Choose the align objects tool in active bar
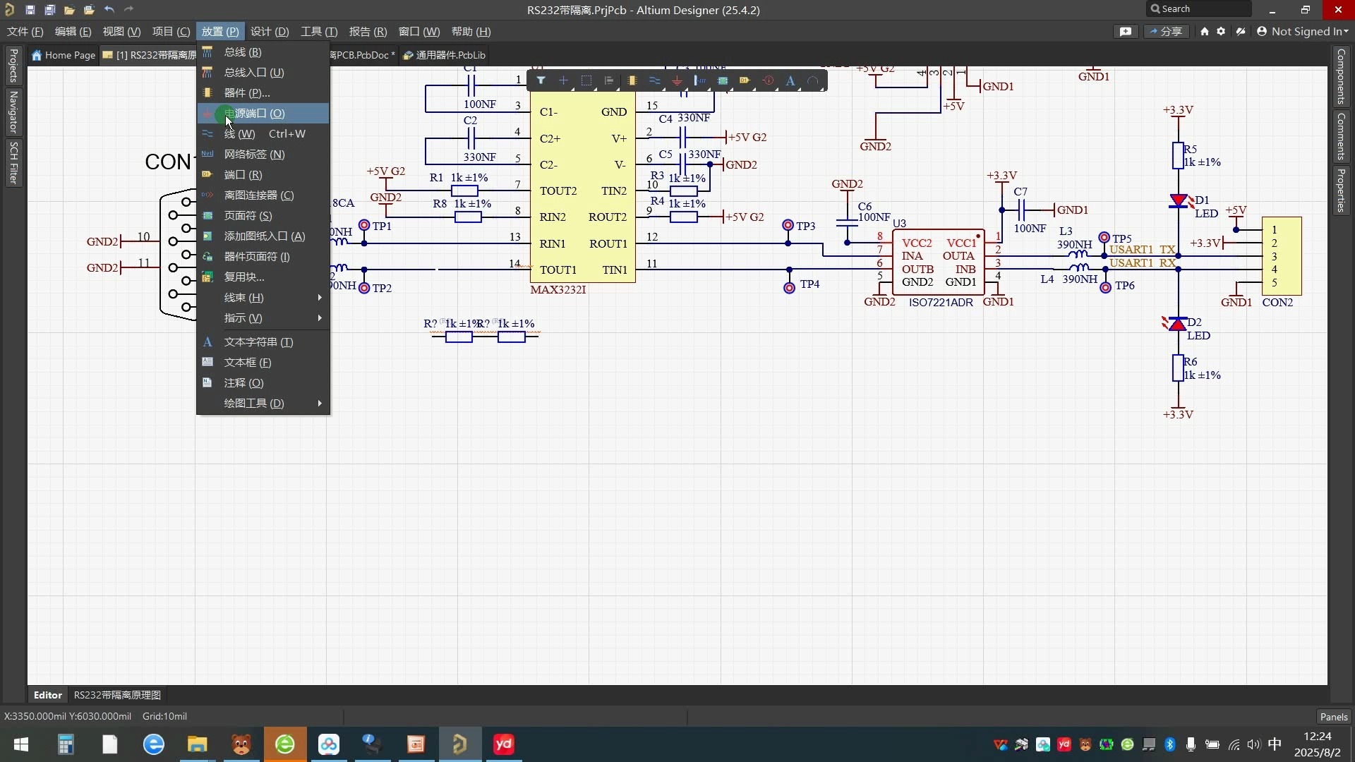 609,80
